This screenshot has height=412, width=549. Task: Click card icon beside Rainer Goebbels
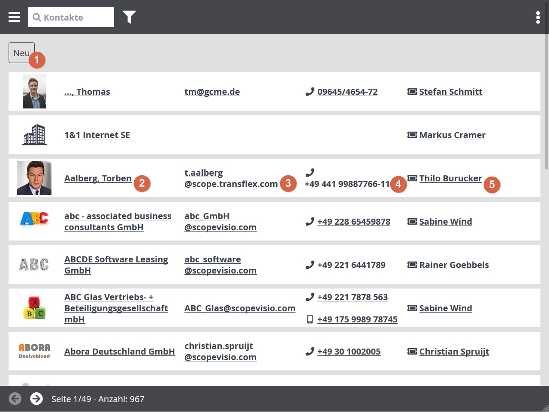tap(412, 265)
